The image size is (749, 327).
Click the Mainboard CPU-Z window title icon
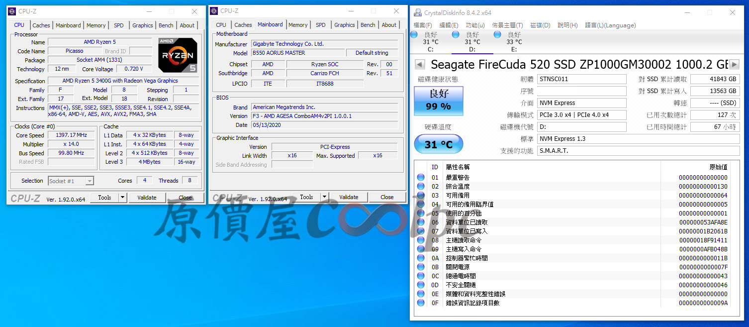214,11
